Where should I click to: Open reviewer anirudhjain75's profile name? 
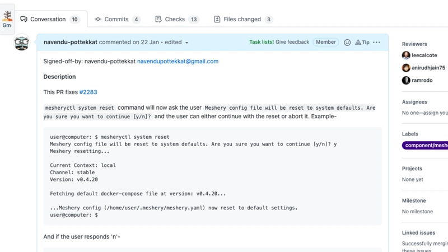(x=428, y=68)
